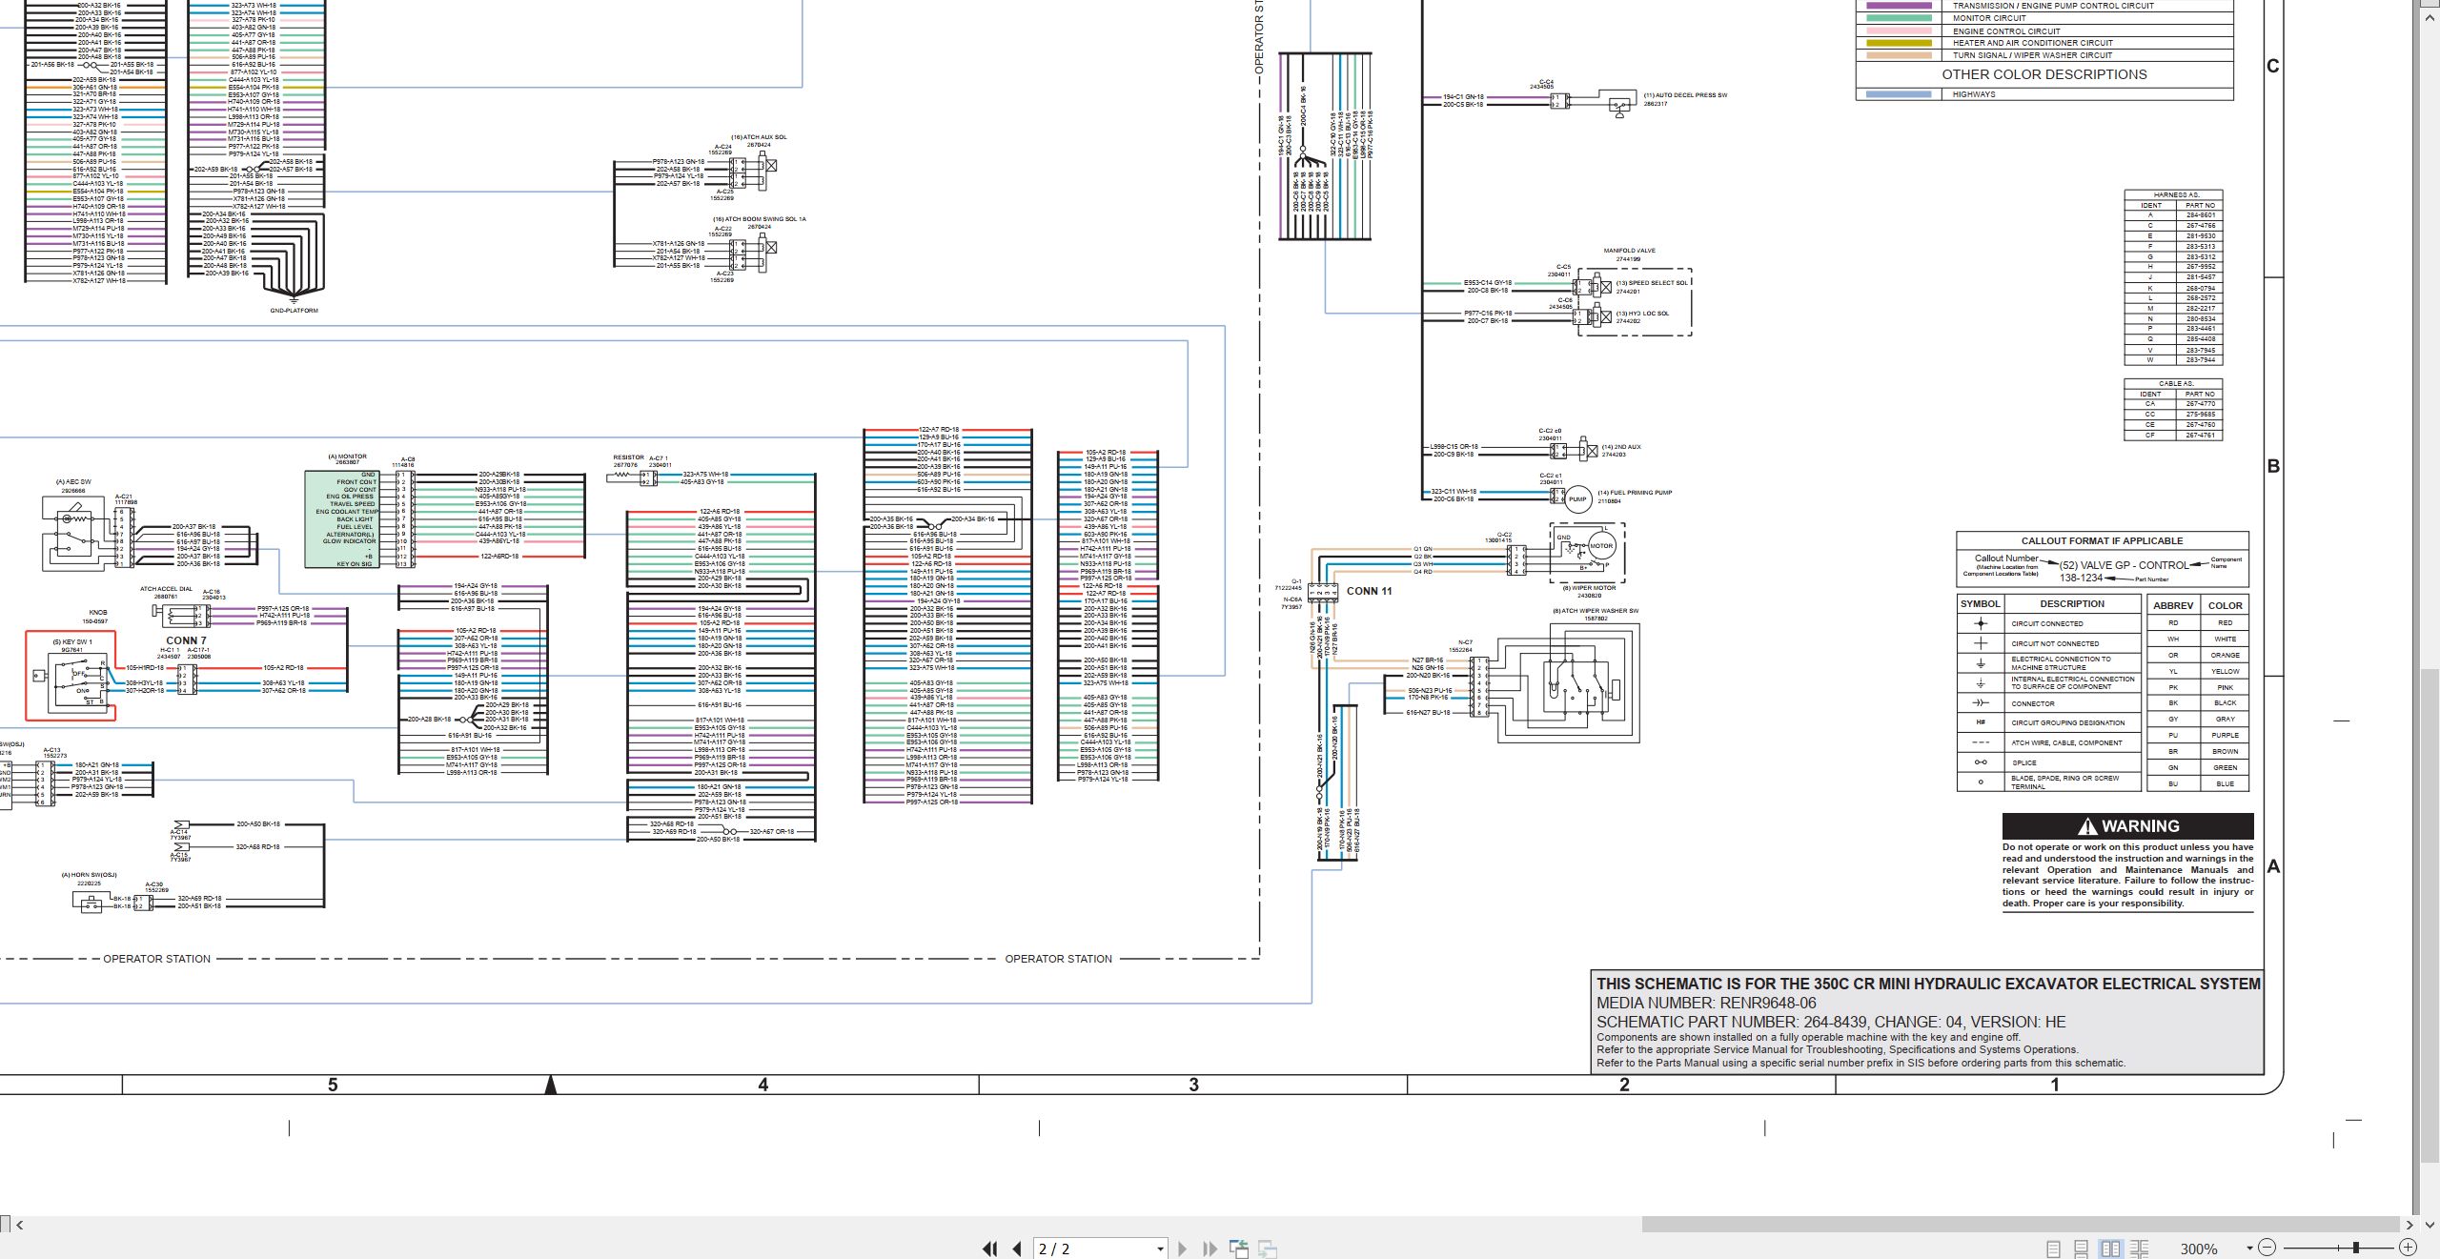
Task: Click the vertical scrollbar thumb
Action: tap(2430, 915)
